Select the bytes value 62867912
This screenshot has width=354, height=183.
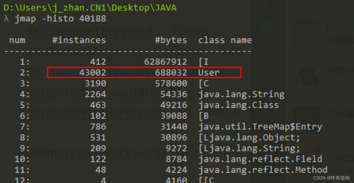click(x=166, y=62)
